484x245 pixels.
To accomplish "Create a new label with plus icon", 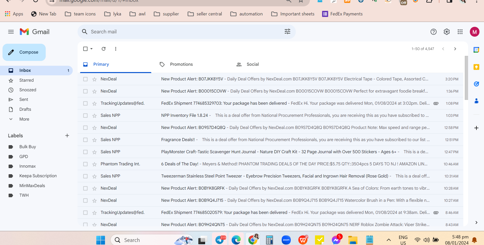I will click(x=67, y=136).
